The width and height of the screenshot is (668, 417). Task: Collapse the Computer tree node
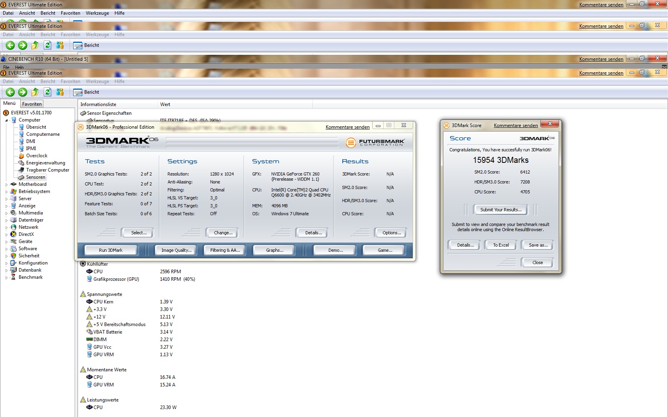[x=6, y=120]
